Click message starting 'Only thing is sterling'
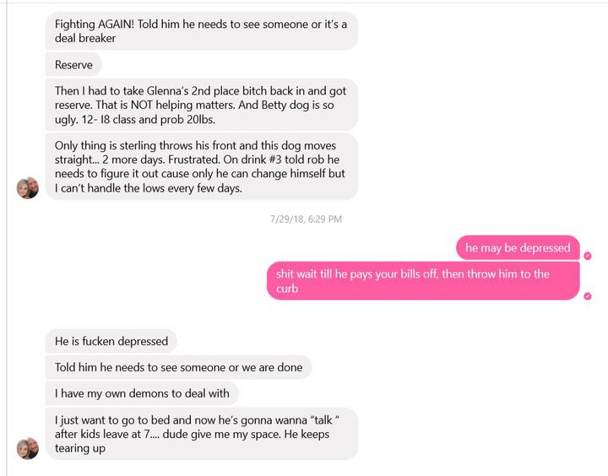Image resolution: width=608 pixels, height=476 pixels. click(x=202, y=166)
